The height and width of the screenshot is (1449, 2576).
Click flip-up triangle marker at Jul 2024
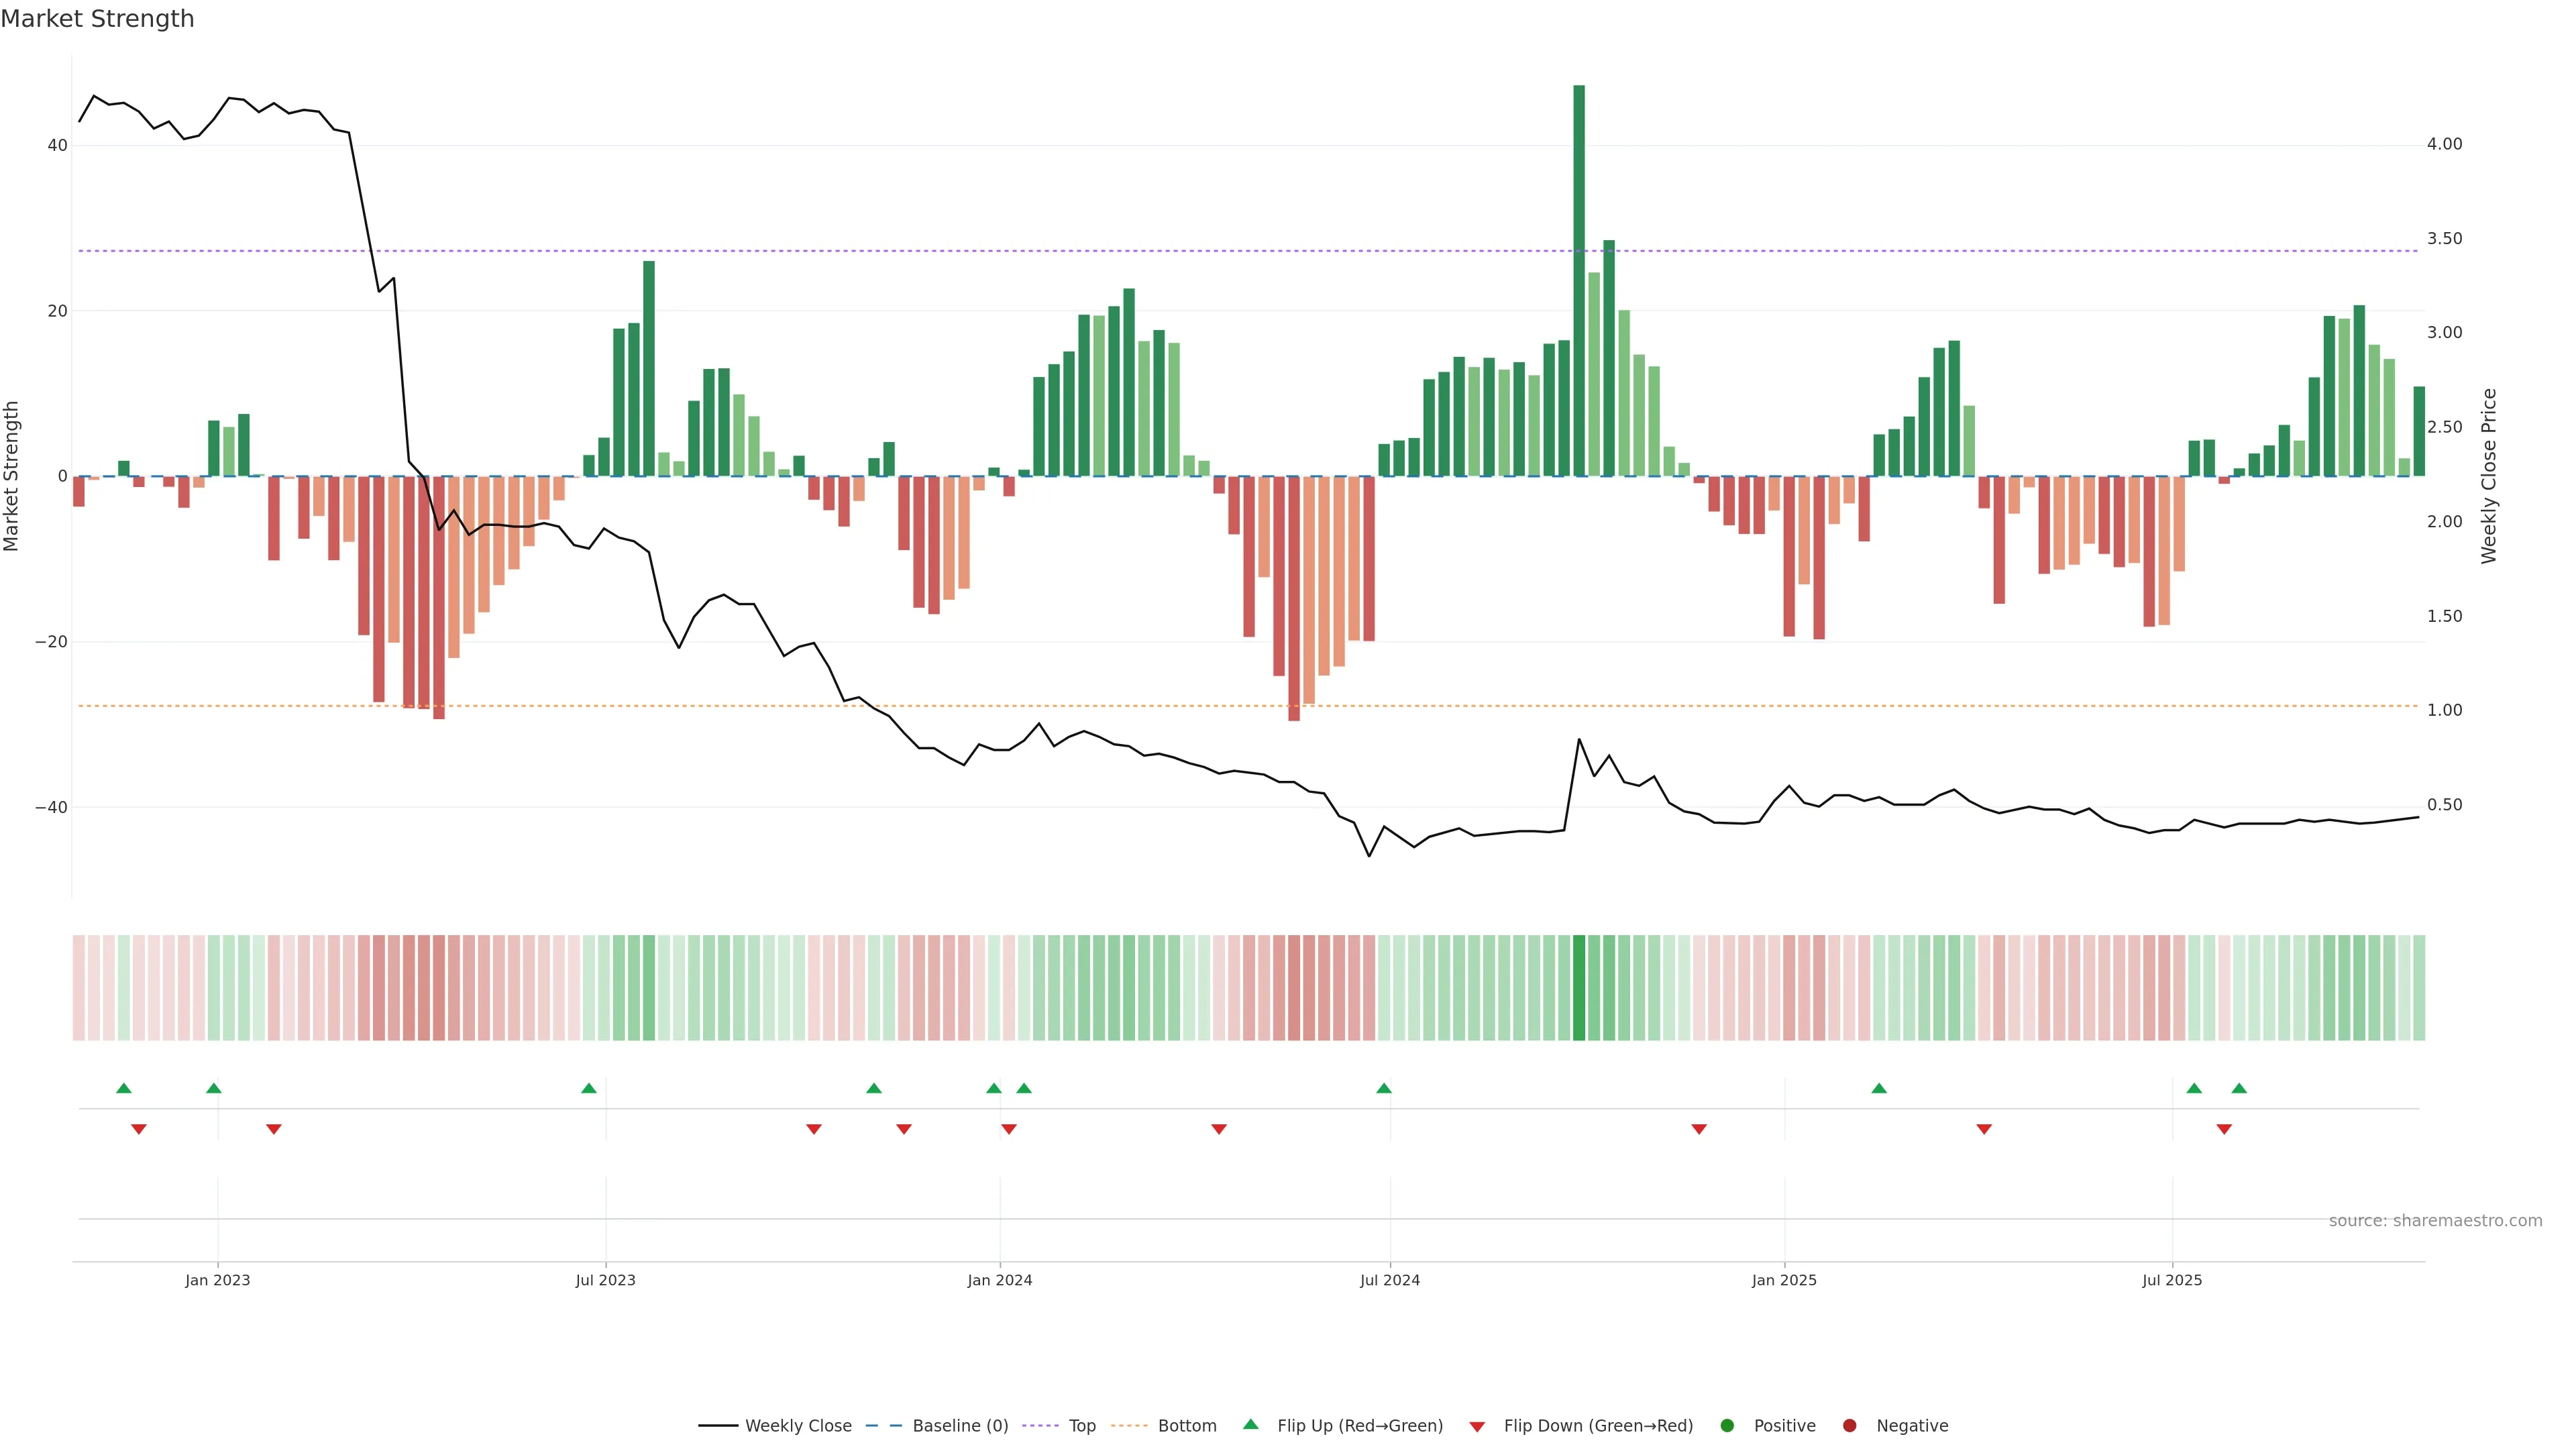coord(1384,1088)
